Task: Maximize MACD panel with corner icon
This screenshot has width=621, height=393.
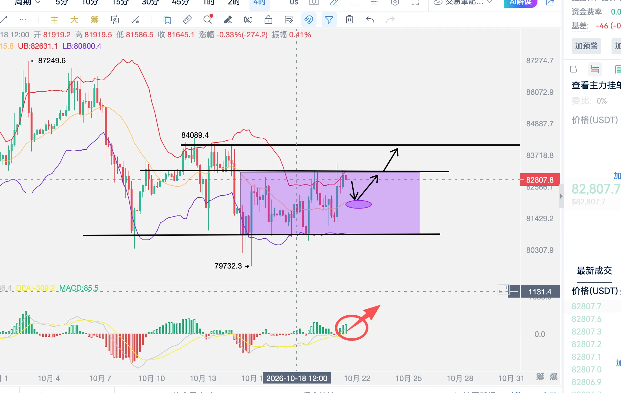Action: tap(502, 290)
